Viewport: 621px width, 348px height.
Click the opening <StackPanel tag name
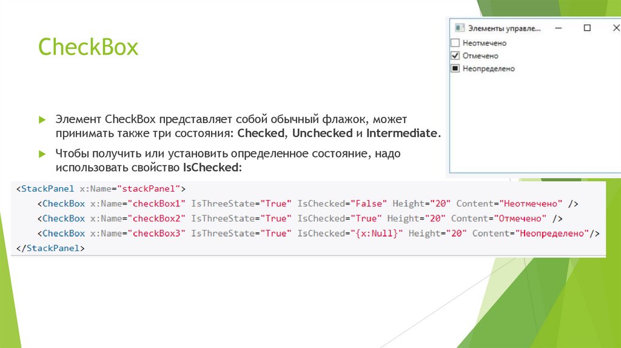coord(47,189)
